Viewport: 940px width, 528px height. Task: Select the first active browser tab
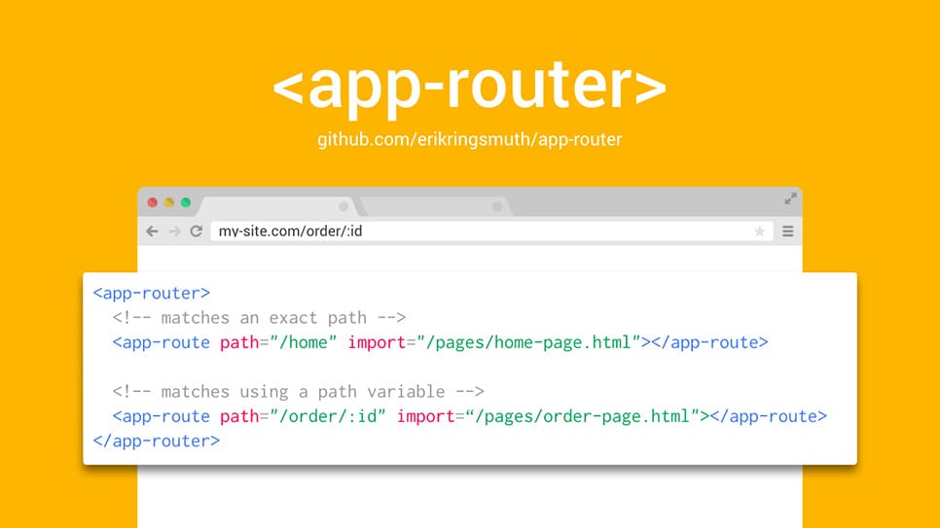click(x=272, y=207)
